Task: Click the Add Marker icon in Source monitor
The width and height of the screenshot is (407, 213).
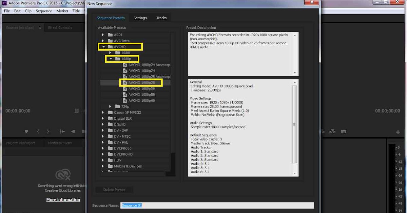Action: point(27,132)
